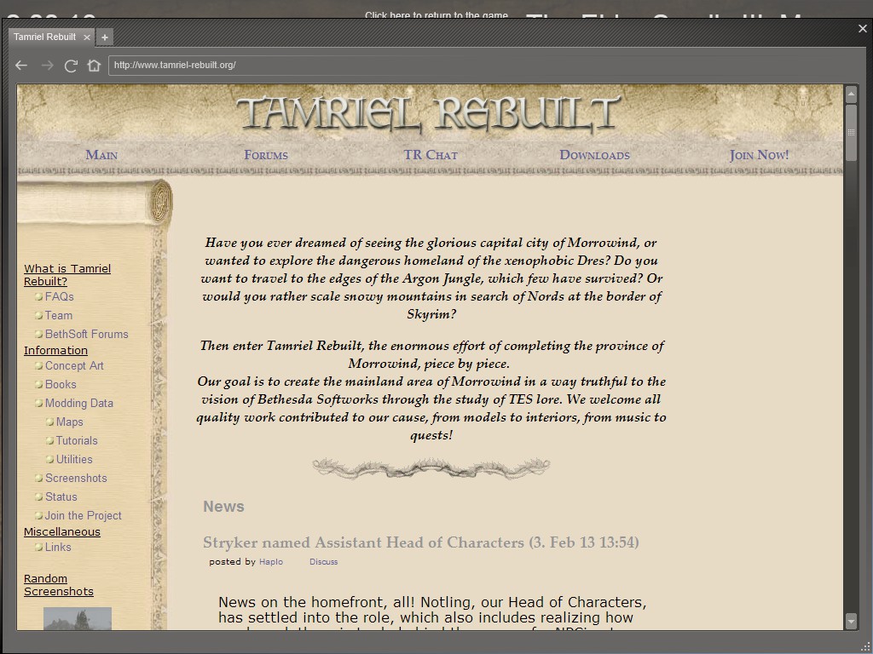873x654 pixels.
Task: Close the overlay browser window
Action: pos(863,28)
